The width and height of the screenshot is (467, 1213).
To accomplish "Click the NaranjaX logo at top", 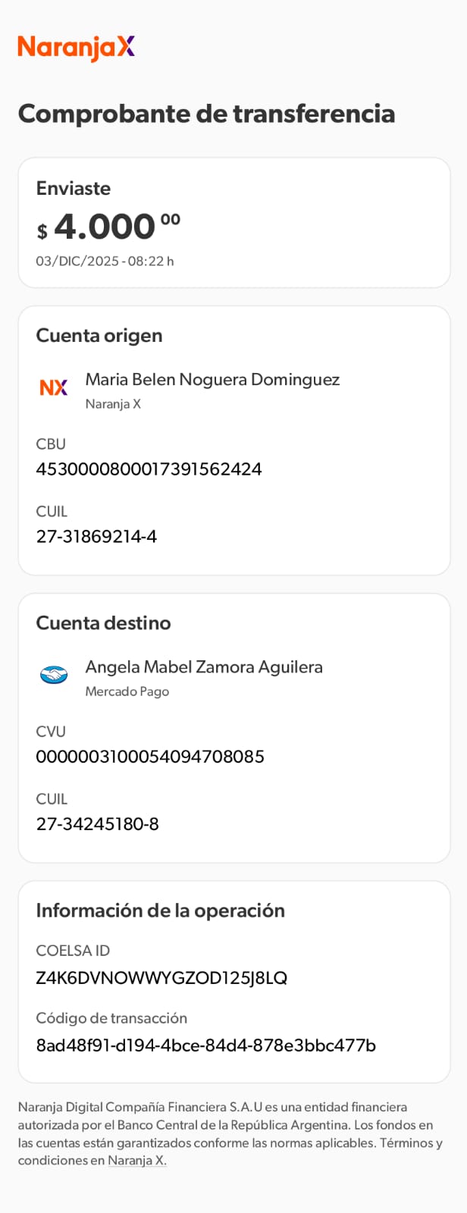I will pos(77,47).
